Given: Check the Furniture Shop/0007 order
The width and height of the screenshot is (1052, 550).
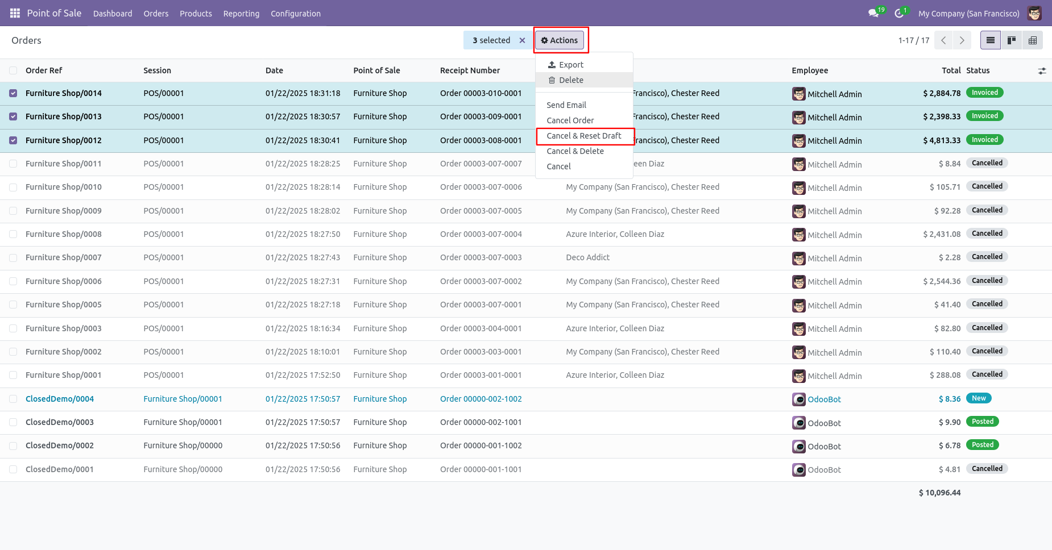Looking at the screenshot, I should point(13,257).
